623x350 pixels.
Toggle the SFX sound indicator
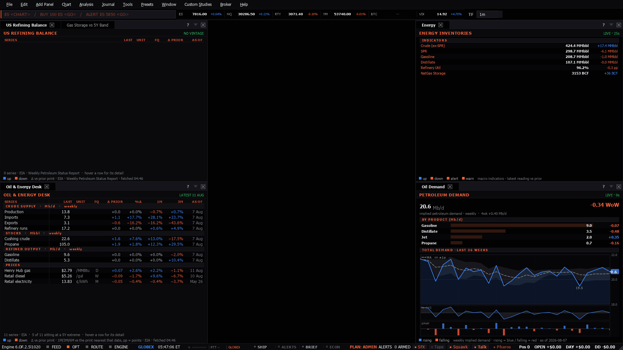pyautogui.click(x=420, y=347)
